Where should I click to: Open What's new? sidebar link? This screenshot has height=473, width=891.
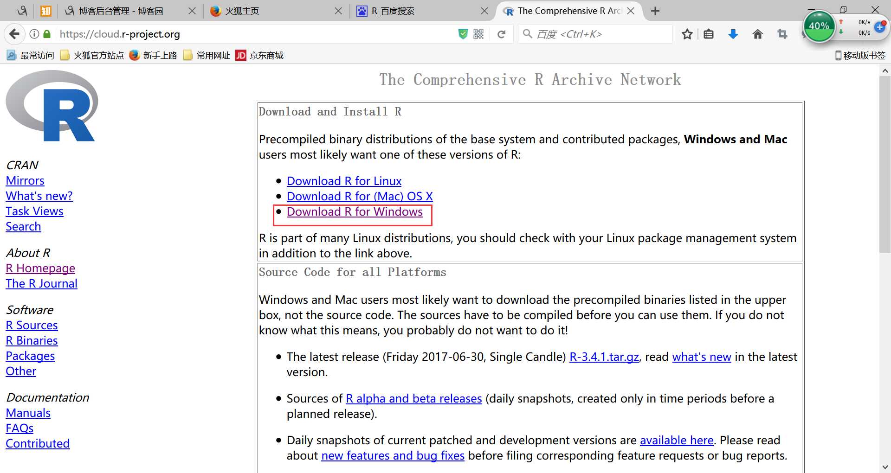(x=39, y=196)
